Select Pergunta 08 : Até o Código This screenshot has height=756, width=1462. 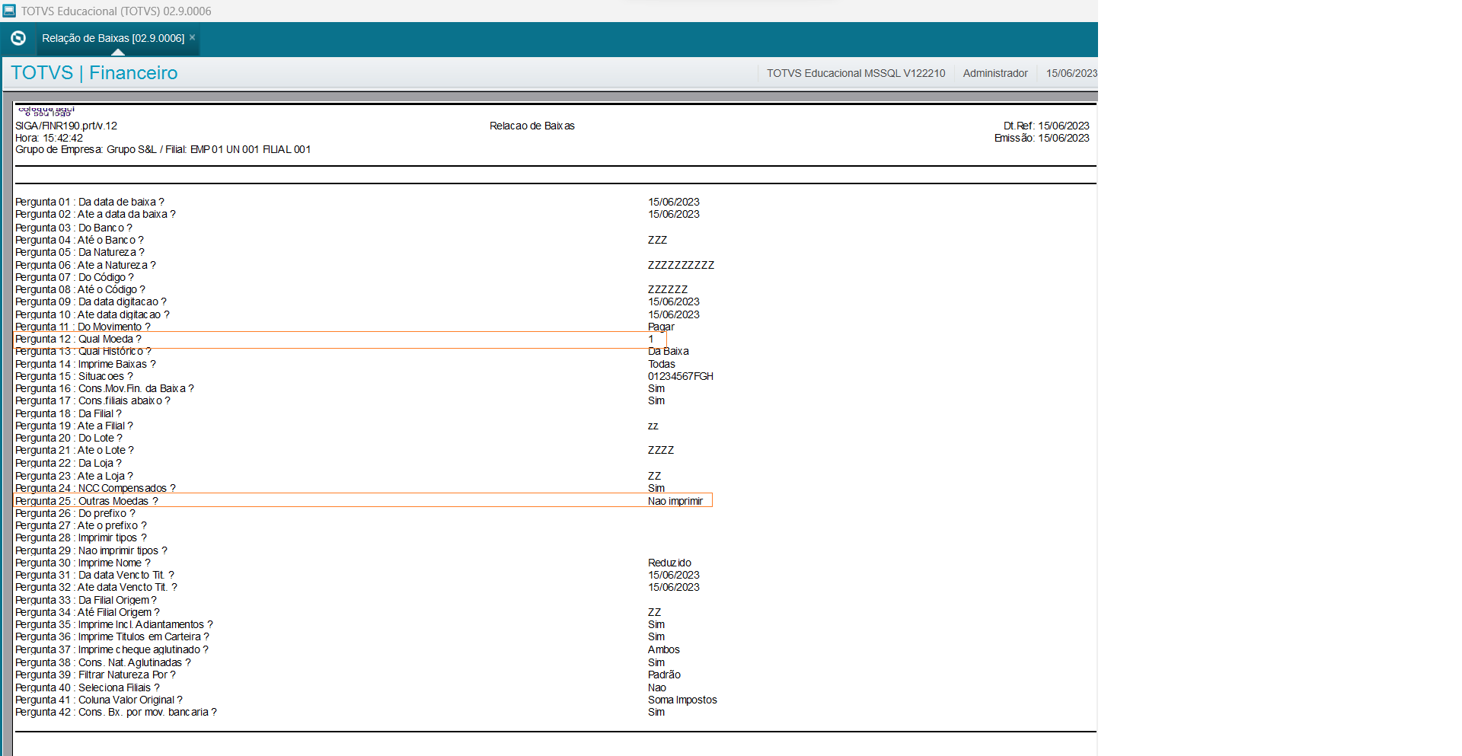[x=80, y=289]
